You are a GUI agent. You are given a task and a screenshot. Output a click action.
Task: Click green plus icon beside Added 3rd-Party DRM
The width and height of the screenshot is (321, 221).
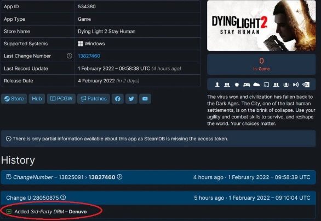click(x=9, y=211)
